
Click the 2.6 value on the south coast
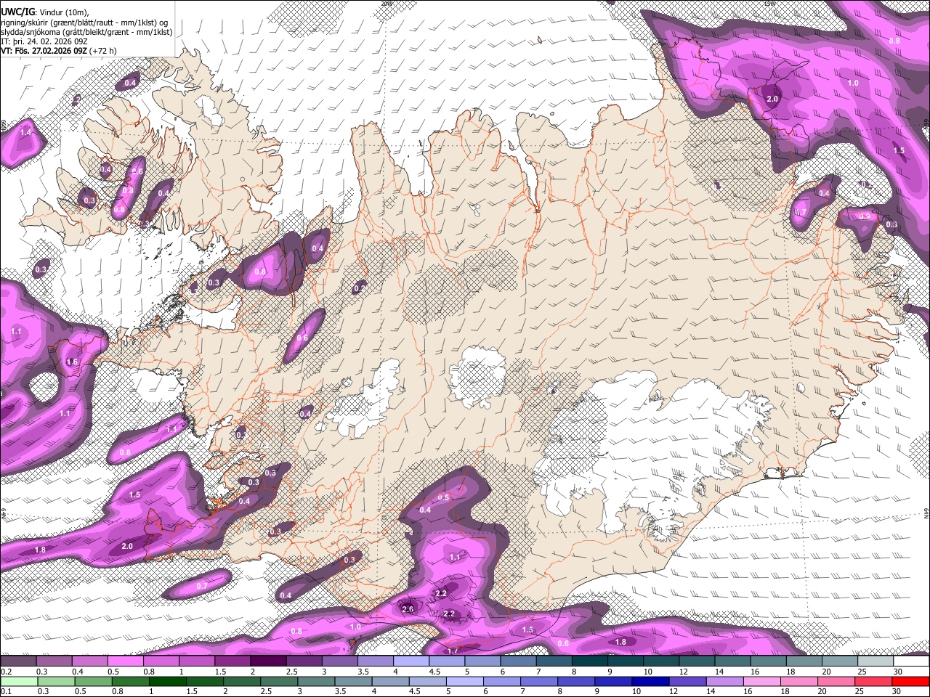pyautogui.click(x=408, y=609)
